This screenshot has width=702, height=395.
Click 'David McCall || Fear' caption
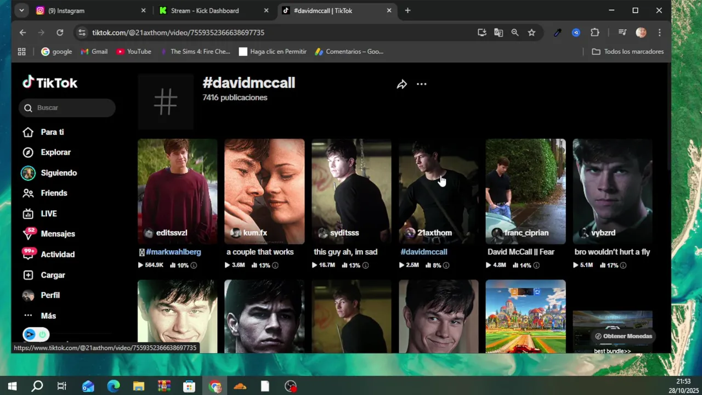tap(521, 252)
